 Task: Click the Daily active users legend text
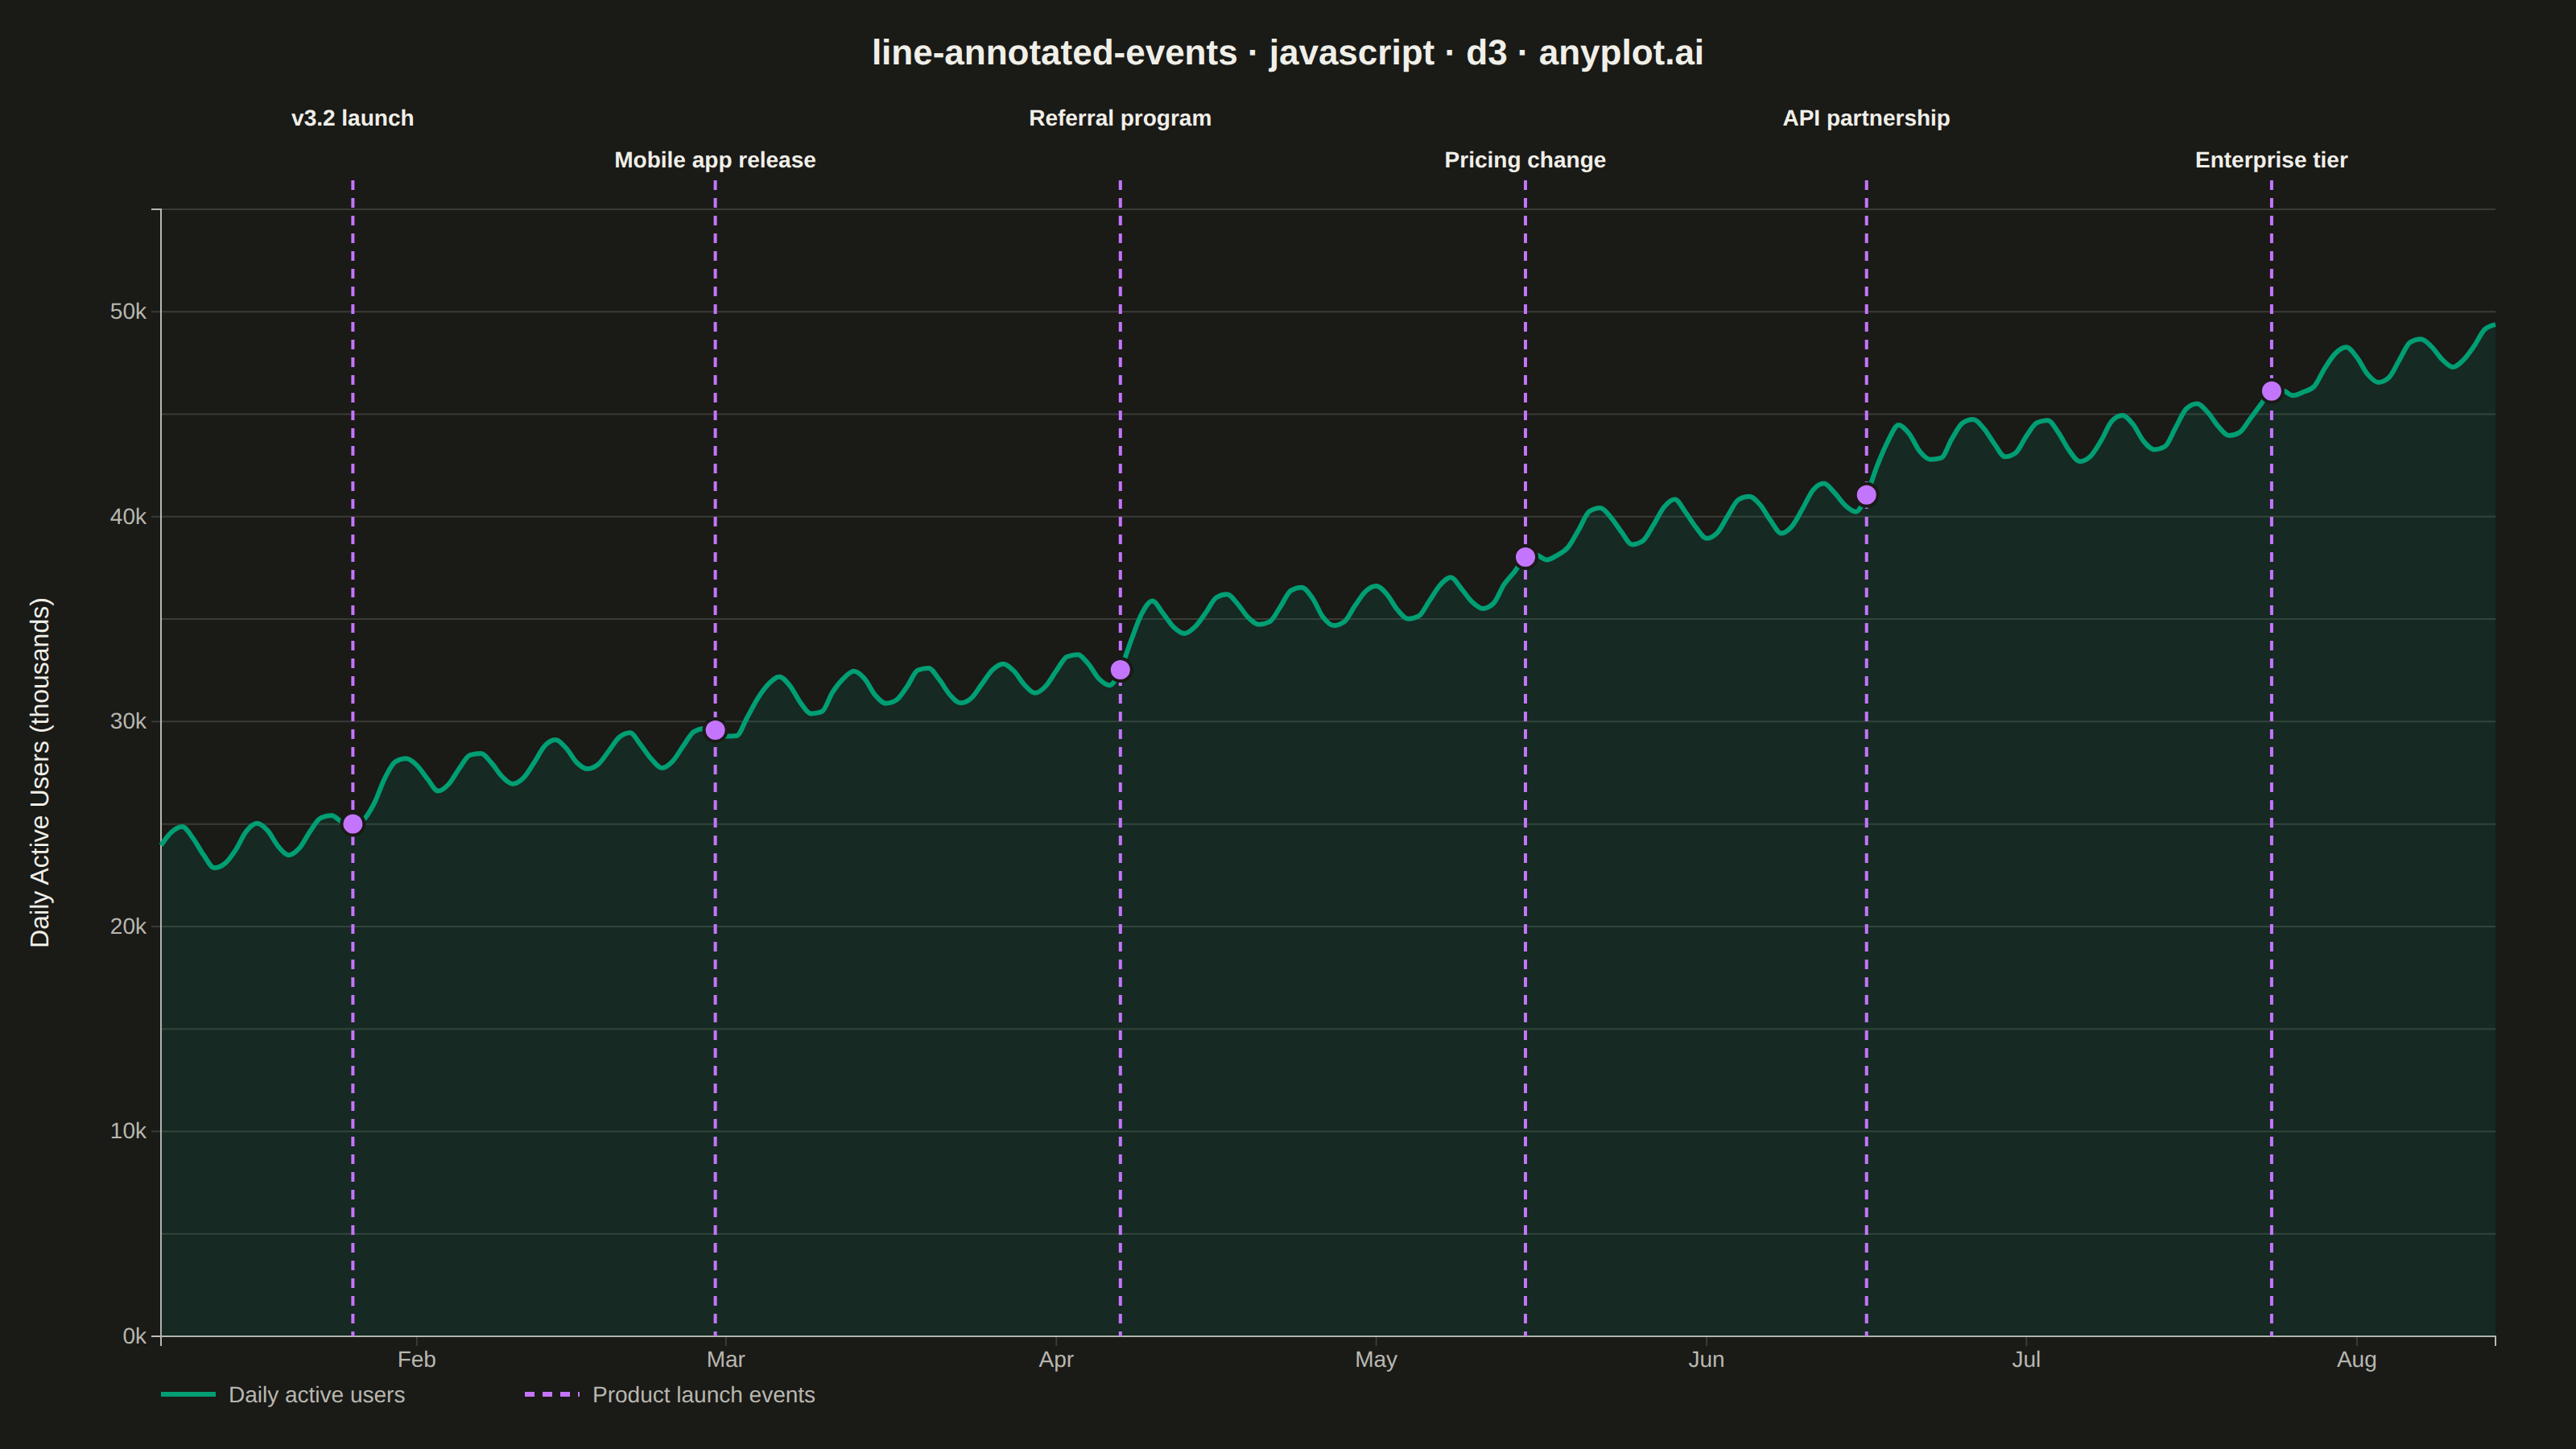[317, 1395]
